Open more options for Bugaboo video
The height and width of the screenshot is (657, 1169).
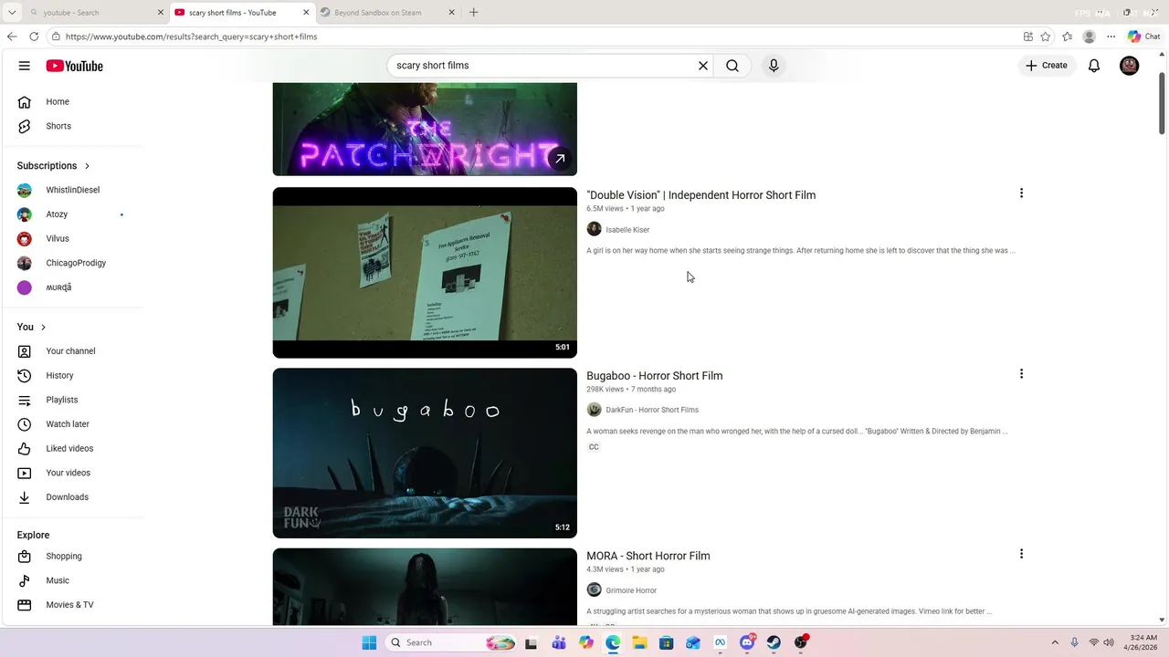click(1021, 374)
